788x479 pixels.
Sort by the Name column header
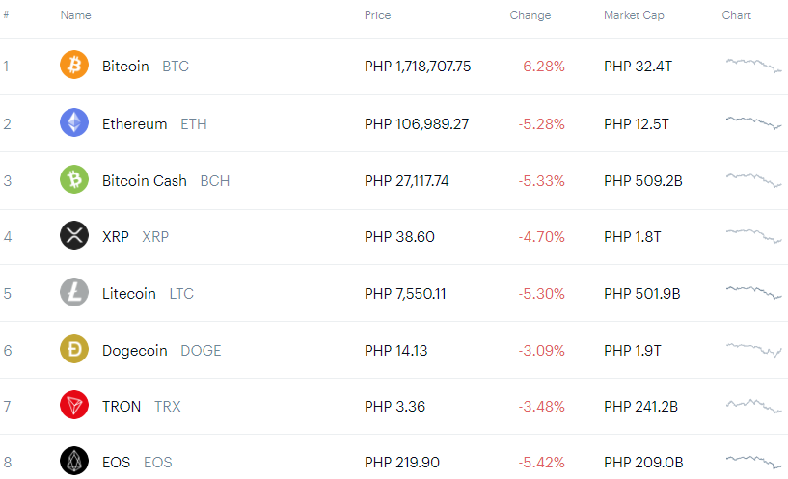(76, 15)
